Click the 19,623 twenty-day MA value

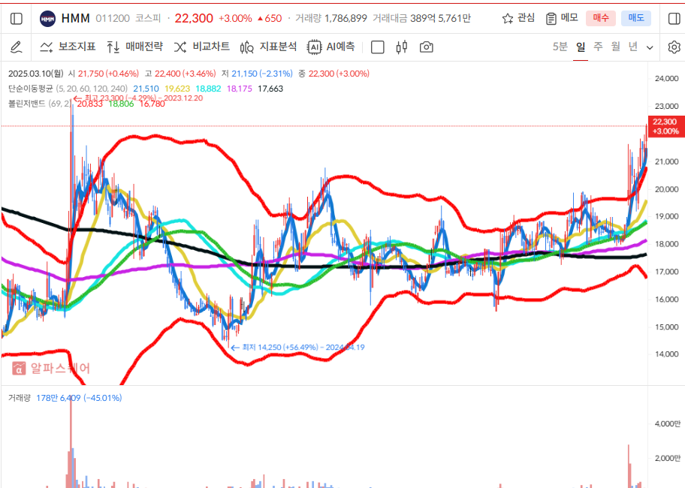[x=177, y=89]
